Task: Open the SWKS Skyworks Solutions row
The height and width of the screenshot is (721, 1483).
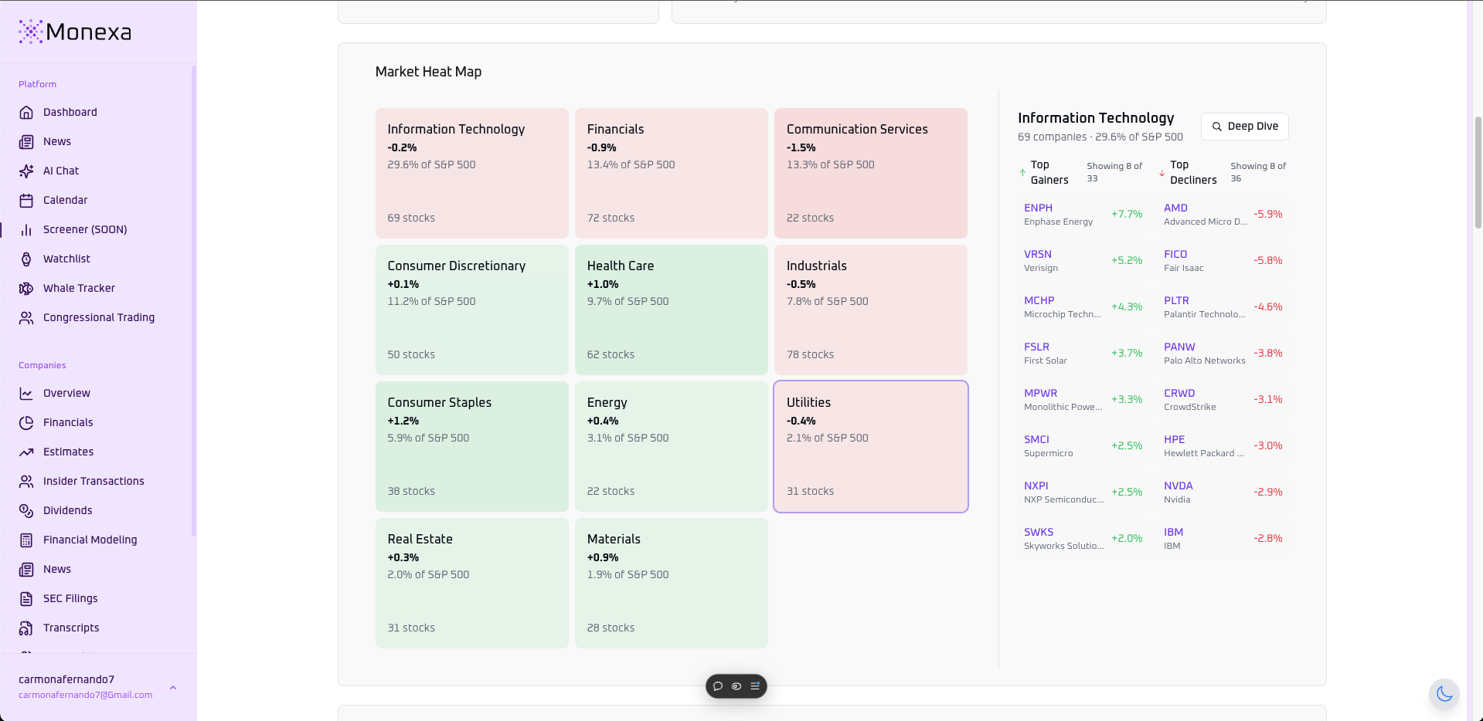Action: click(1083, 539)
